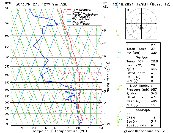This screenshot has width=173, height=133.
Task: Click the Most Unstable CIN value 15
Action: pyautogui.click(x=153, y=105)
